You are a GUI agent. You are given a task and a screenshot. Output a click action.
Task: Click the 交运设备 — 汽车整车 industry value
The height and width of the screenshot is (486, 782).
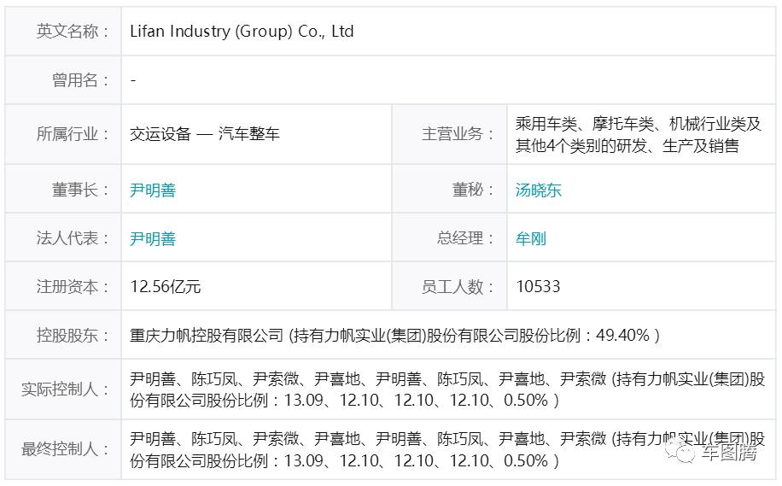click(x=205, y=134)
